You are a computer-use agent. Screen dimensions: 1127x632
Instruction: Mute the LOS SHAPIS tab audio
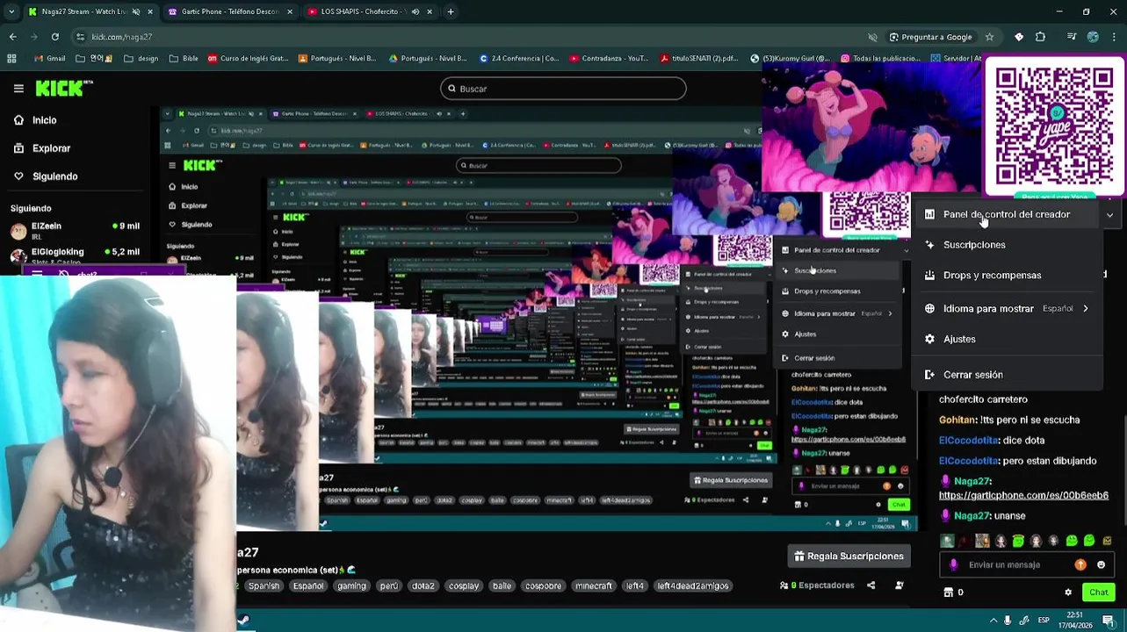pos(415,11)
